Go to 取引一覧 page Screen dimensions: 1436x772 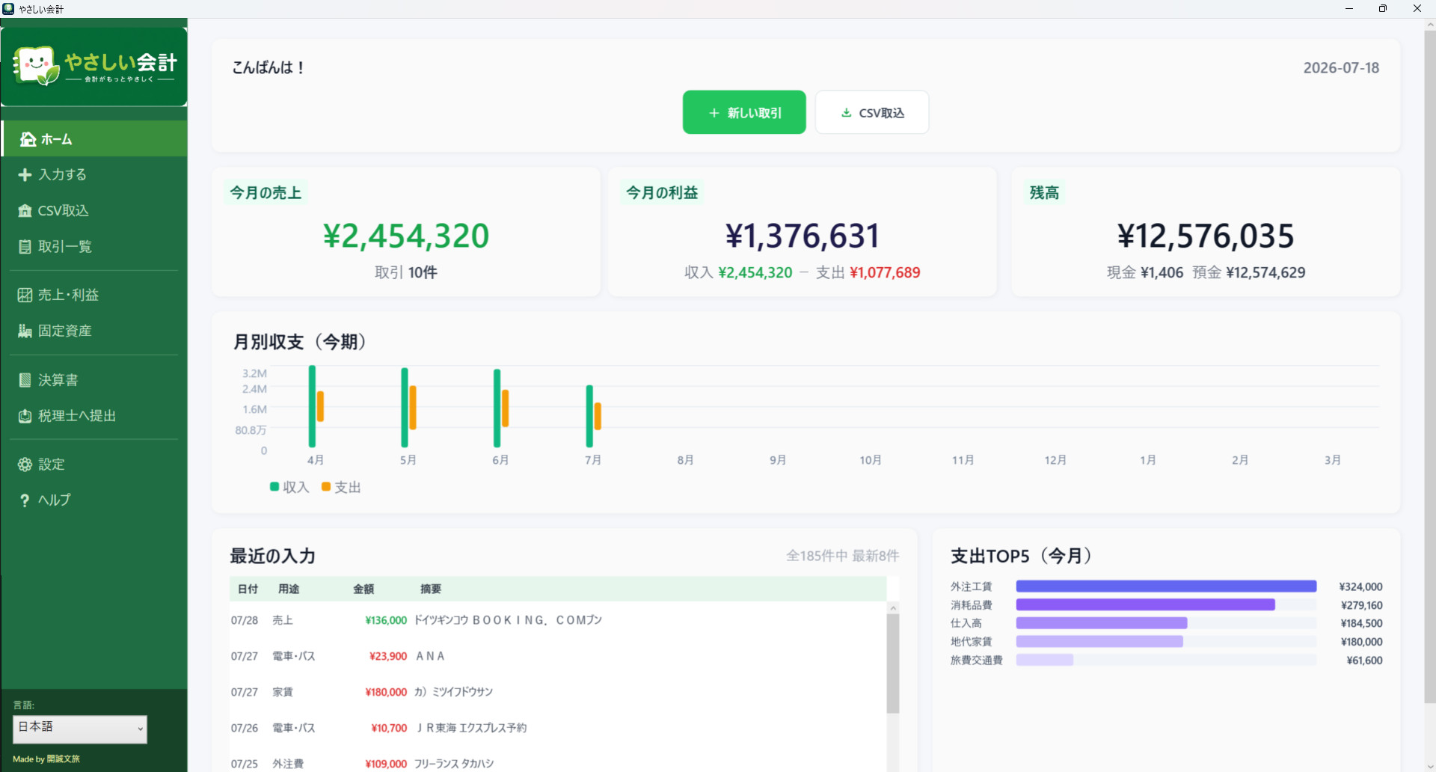click(x=94, y=247)
